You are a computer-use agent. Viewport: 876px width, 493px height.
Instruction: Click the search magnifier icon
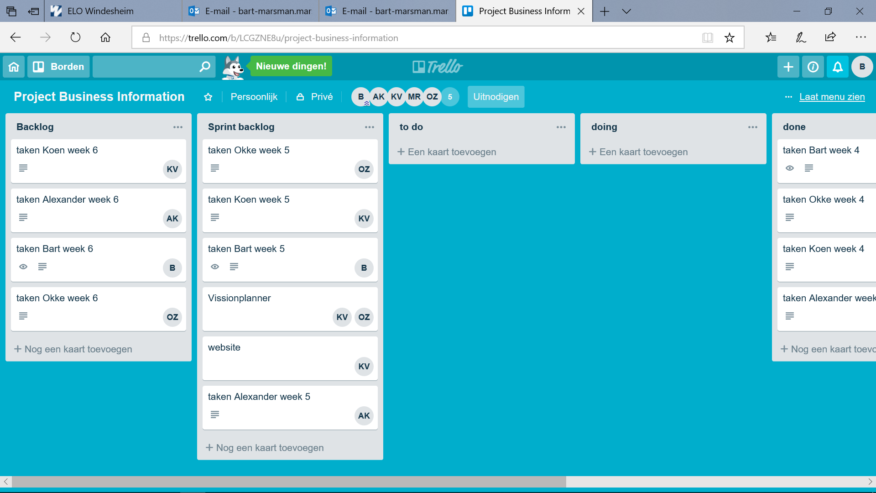[205, 67]
